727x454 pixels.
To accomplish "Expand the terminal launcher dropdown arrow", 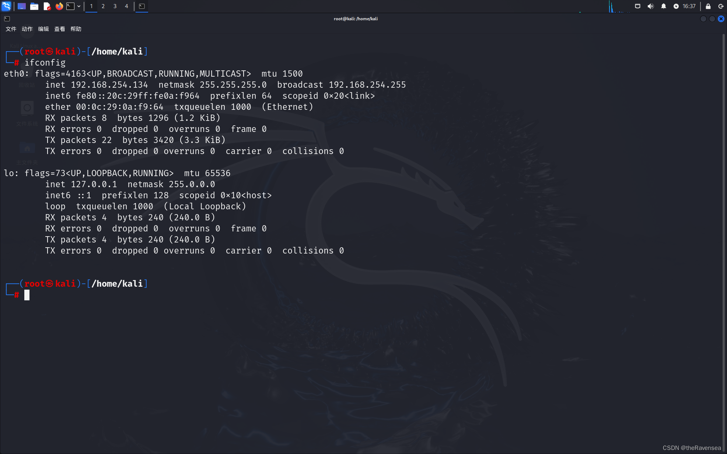I will tap(79, 6).
